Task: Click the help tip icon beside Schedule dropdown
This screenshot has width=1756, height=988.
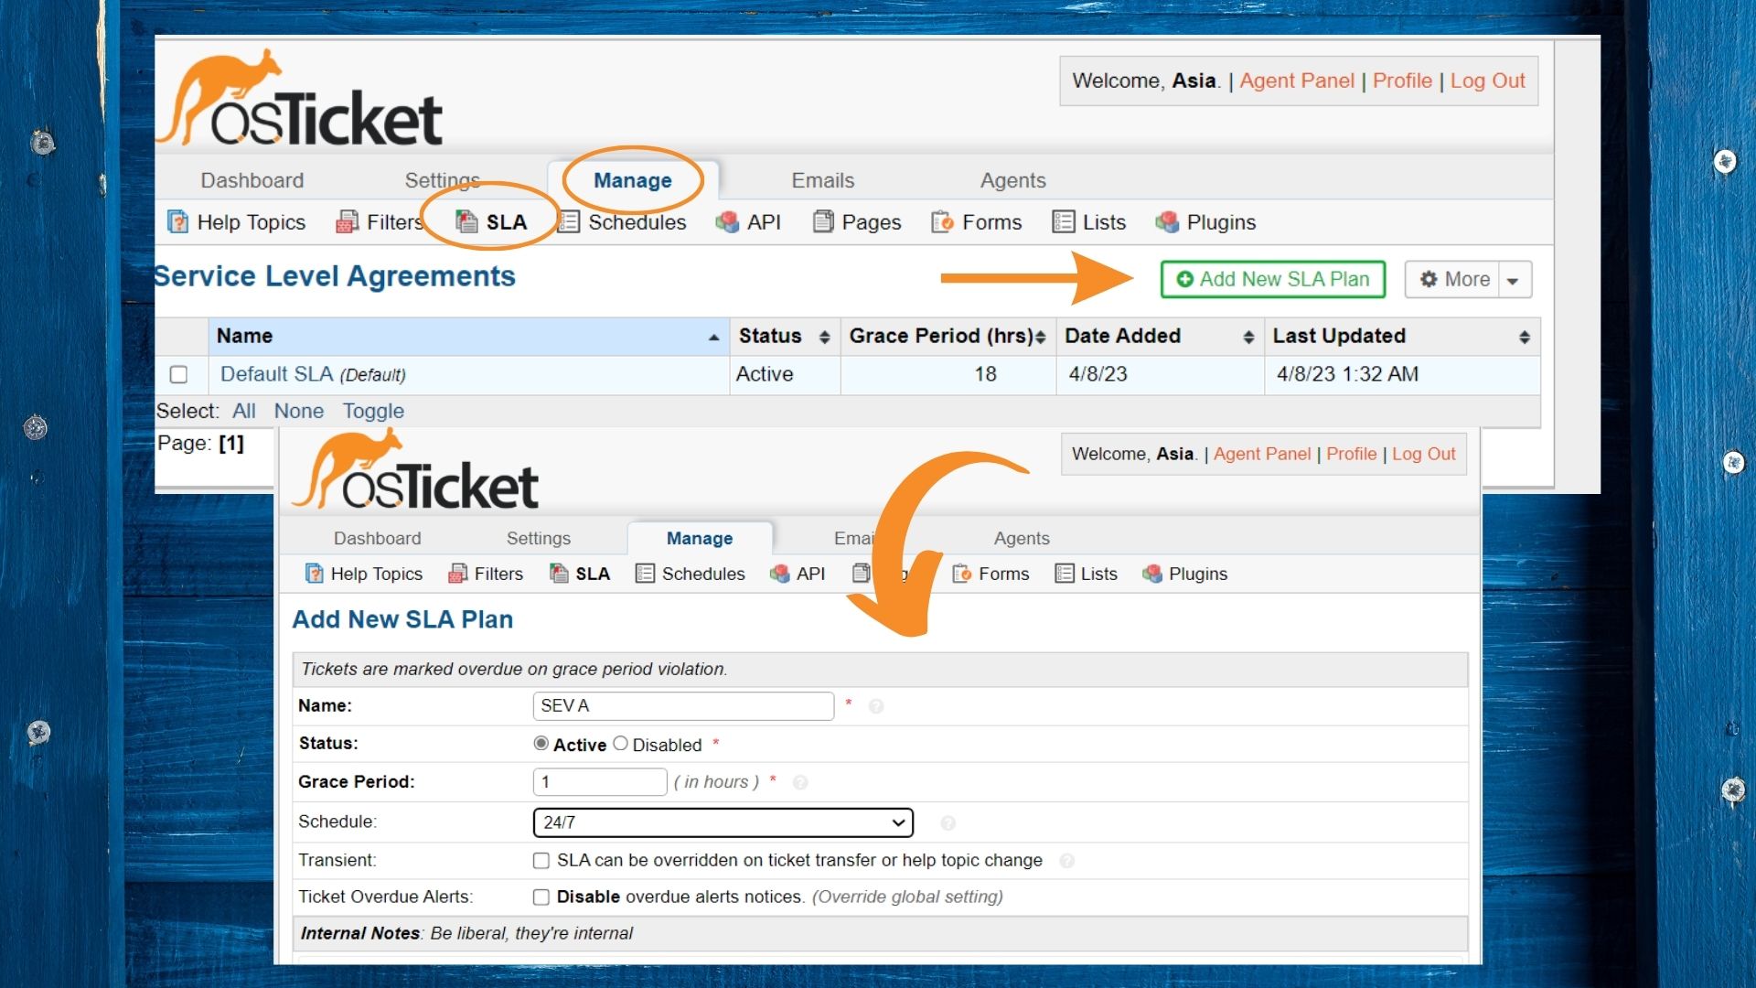Action: click(948, 823)
